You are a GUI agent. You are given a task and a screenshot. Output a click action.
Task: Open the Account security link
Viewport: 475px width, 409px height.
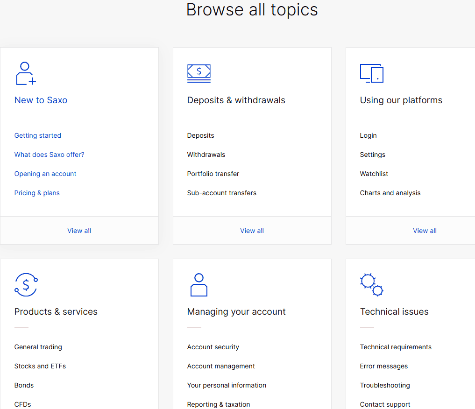(213, 347)
